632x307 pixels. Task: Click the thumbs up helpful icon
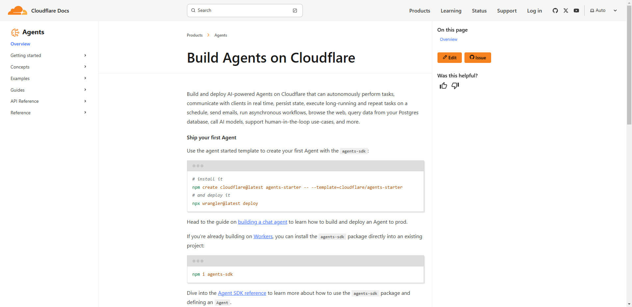(443, 86)
